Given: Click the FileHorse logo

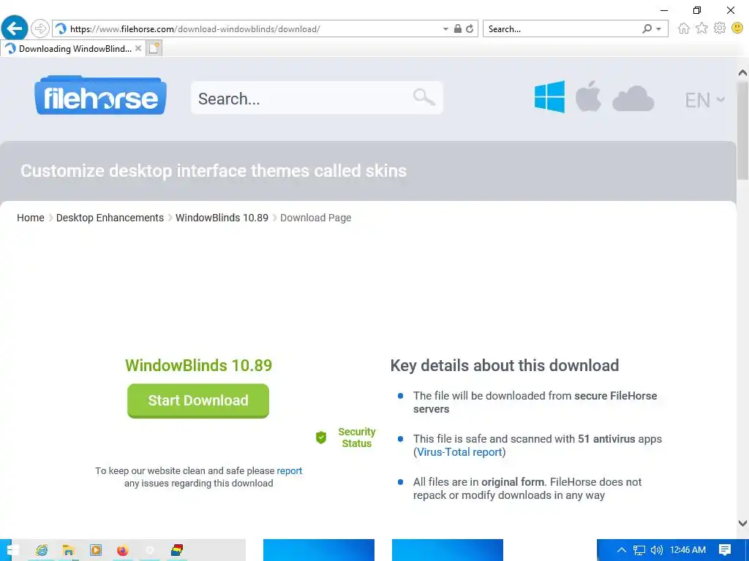Looking at the screenshot, I should click(x=100, y=96).
